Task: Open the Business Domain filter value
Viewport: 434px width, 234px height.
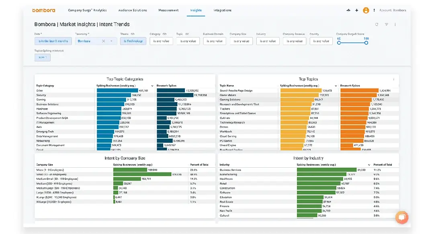Action: click(x=215, y=41)
